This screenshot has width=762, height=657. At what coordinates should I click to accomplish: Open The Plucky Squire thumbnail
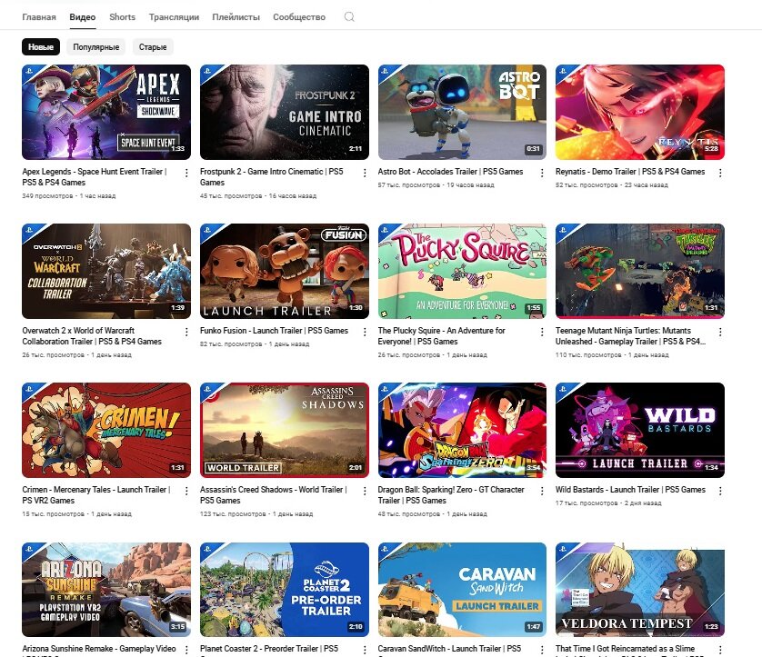[462, 271]
